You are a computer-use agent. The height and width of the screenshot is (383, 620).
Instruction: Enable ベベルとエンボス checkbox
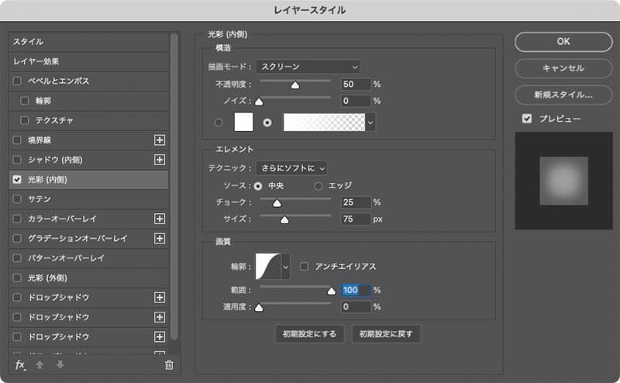[x=17, y=81]
